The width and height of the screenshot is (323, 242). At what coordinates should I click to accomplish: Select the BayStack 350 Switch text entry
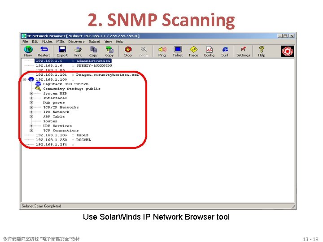point(65,84)
